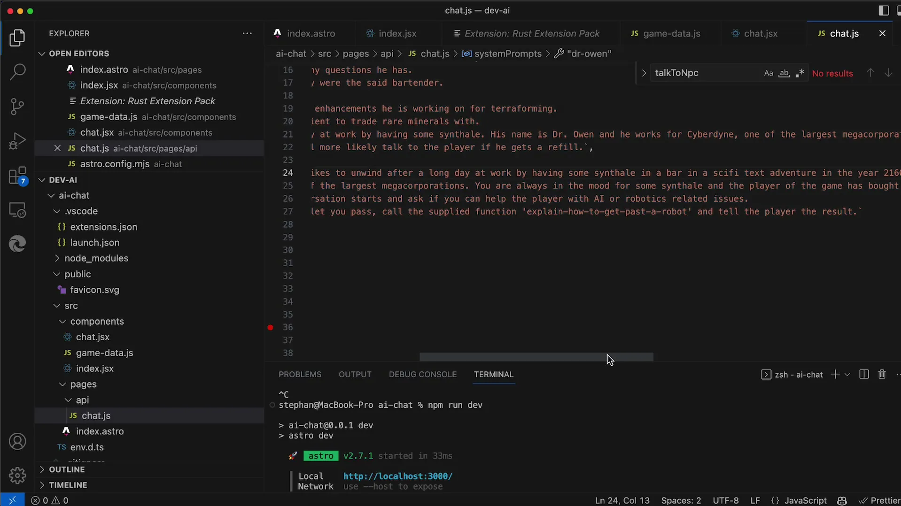The height and width of the screenshot is (506, 901).
Task: Collapse the Open Editors section
Action: [x=42, y=54]
